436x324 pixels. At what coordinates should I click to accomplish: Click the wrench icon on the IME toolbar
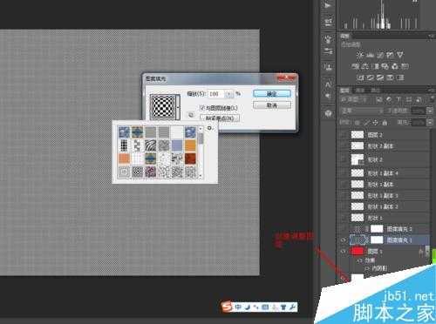[x=292, y=307]
